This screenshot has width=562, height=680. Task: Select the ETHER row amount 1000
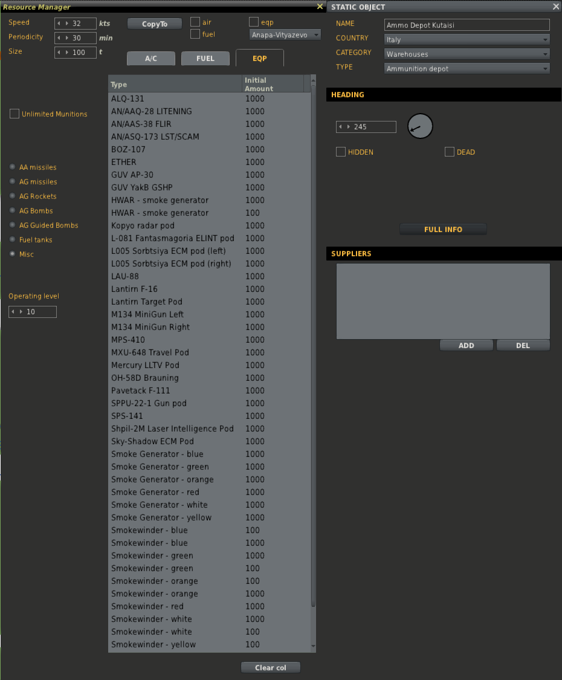click(255, 162)
